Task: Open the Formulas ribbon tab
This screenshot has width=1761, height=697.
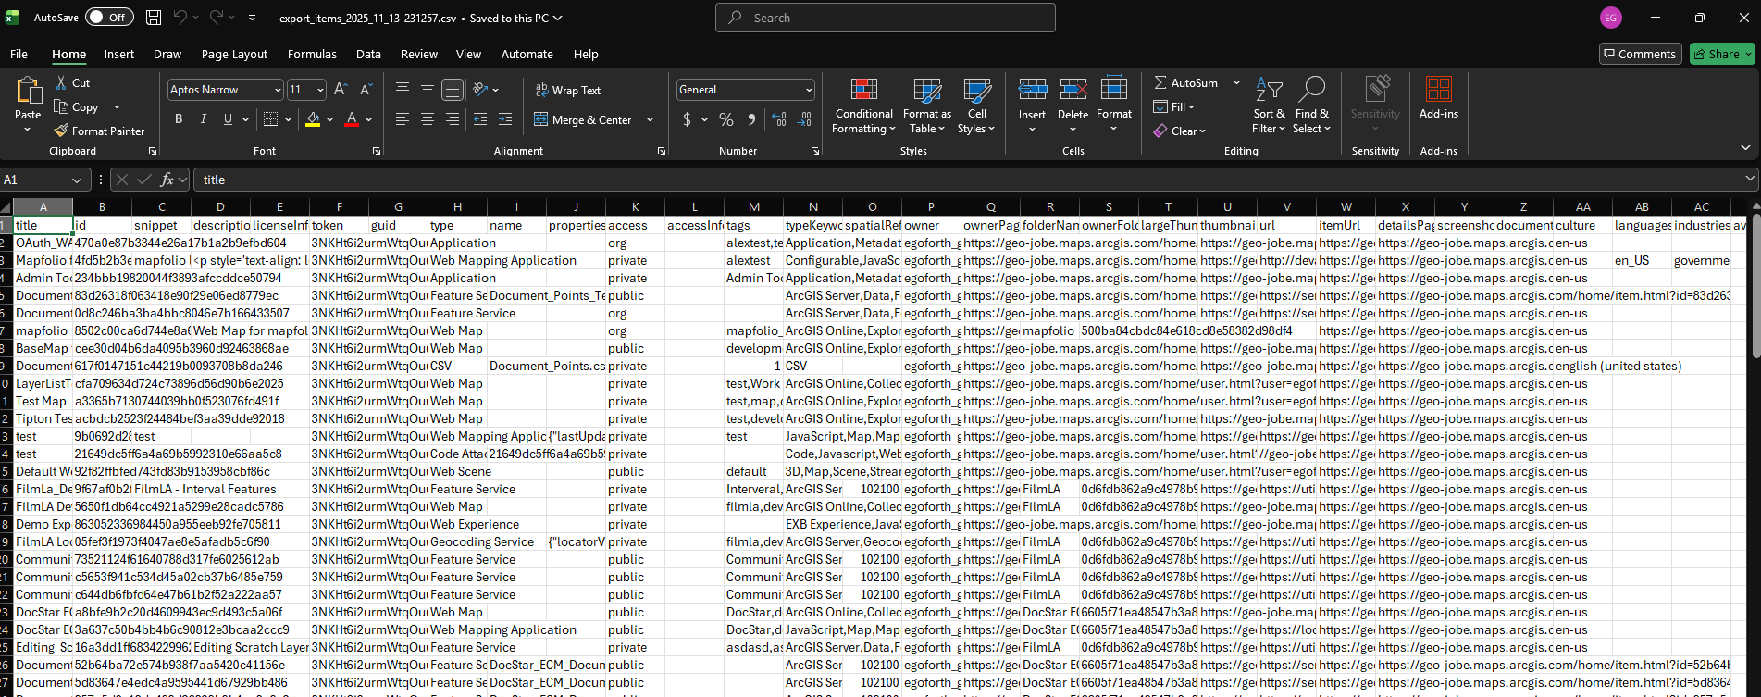Action: [x=312, y=55]
